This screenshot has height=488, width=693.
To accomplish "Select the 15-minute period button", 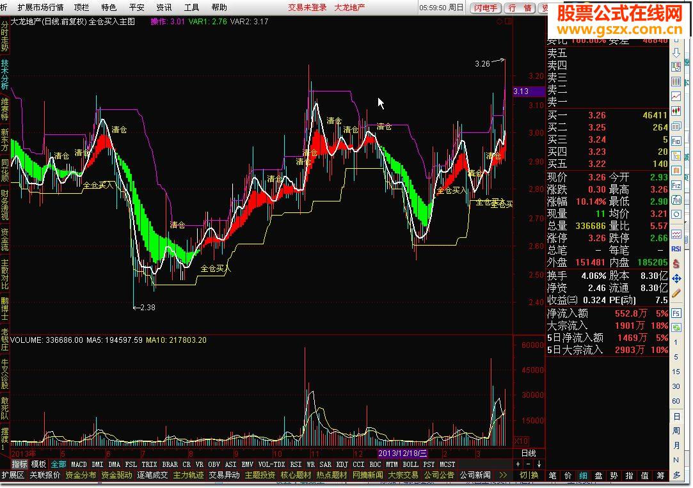I will pyautogui.click(x=676, y=372).
